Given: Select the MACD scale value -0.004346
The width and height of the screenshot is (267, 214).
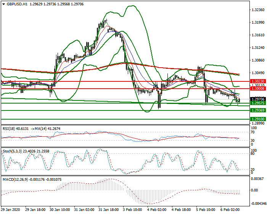Looking at the screenshot, I should coord(259,204).
